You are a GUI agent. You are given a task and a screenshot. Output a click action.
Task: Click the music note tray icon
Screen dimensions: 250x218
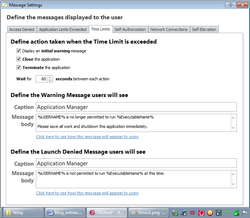click(x=218, y=213)
